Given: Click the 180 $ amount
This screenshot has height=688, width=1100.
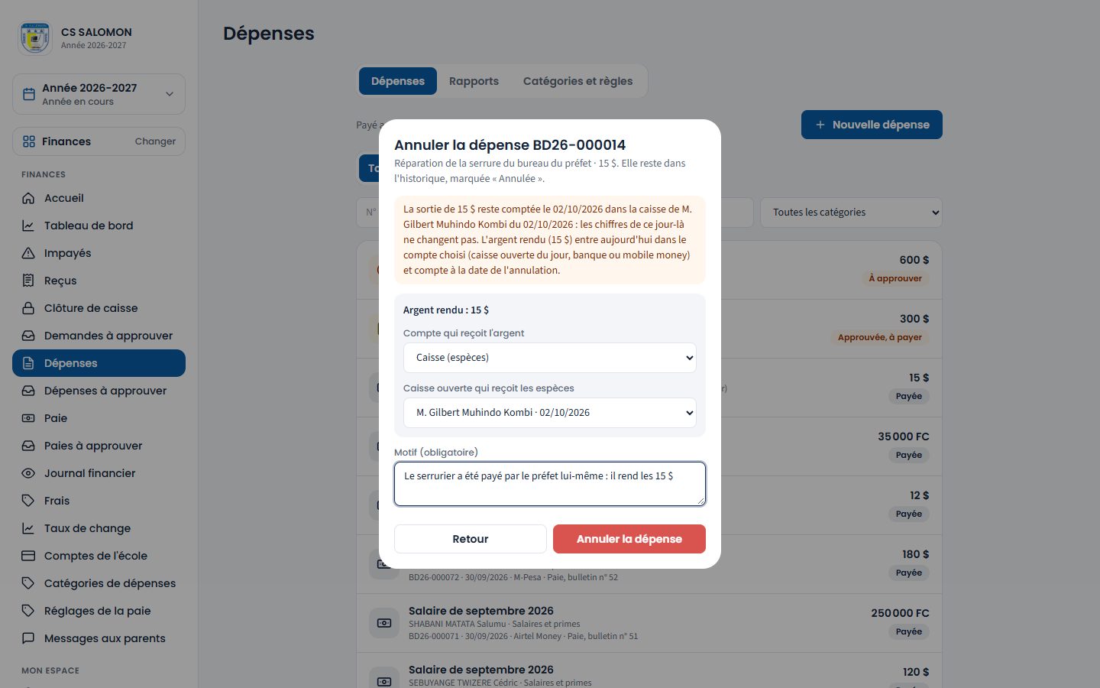Looking at the screenshot, I should tap(916, 554).
